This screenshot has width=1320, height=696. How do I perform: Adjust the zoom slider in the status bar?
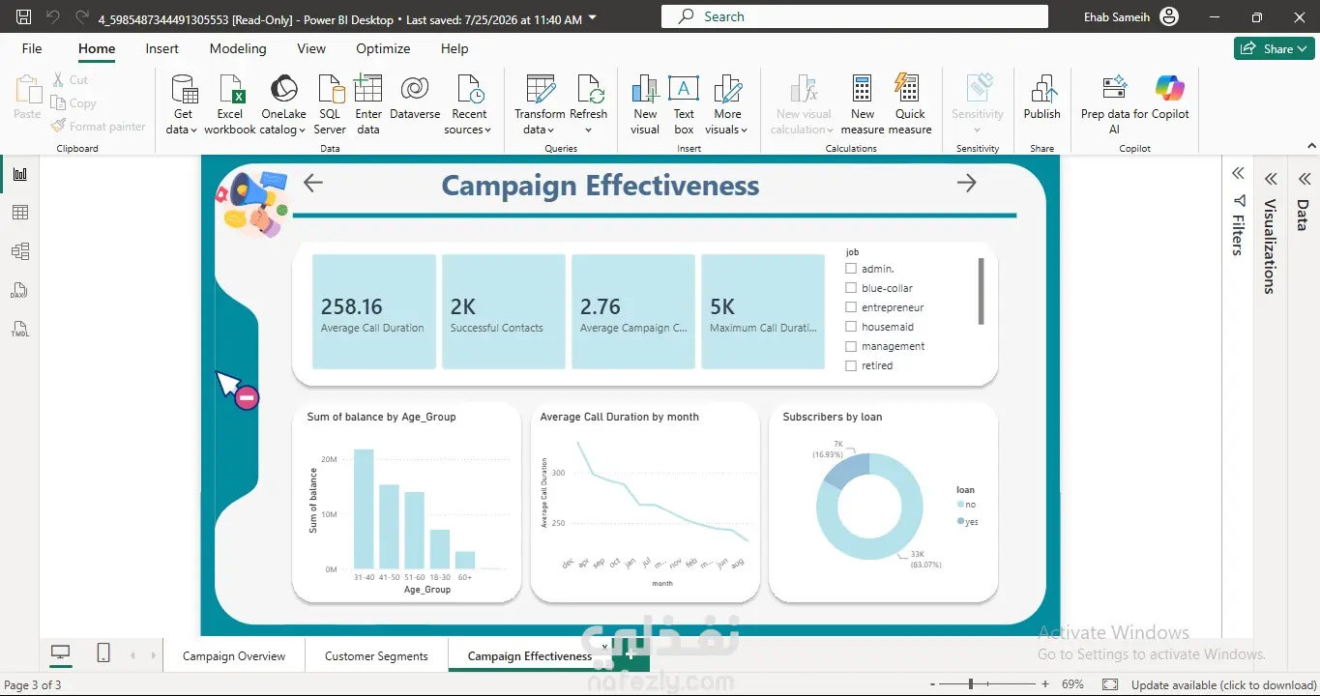coord(970,684)
